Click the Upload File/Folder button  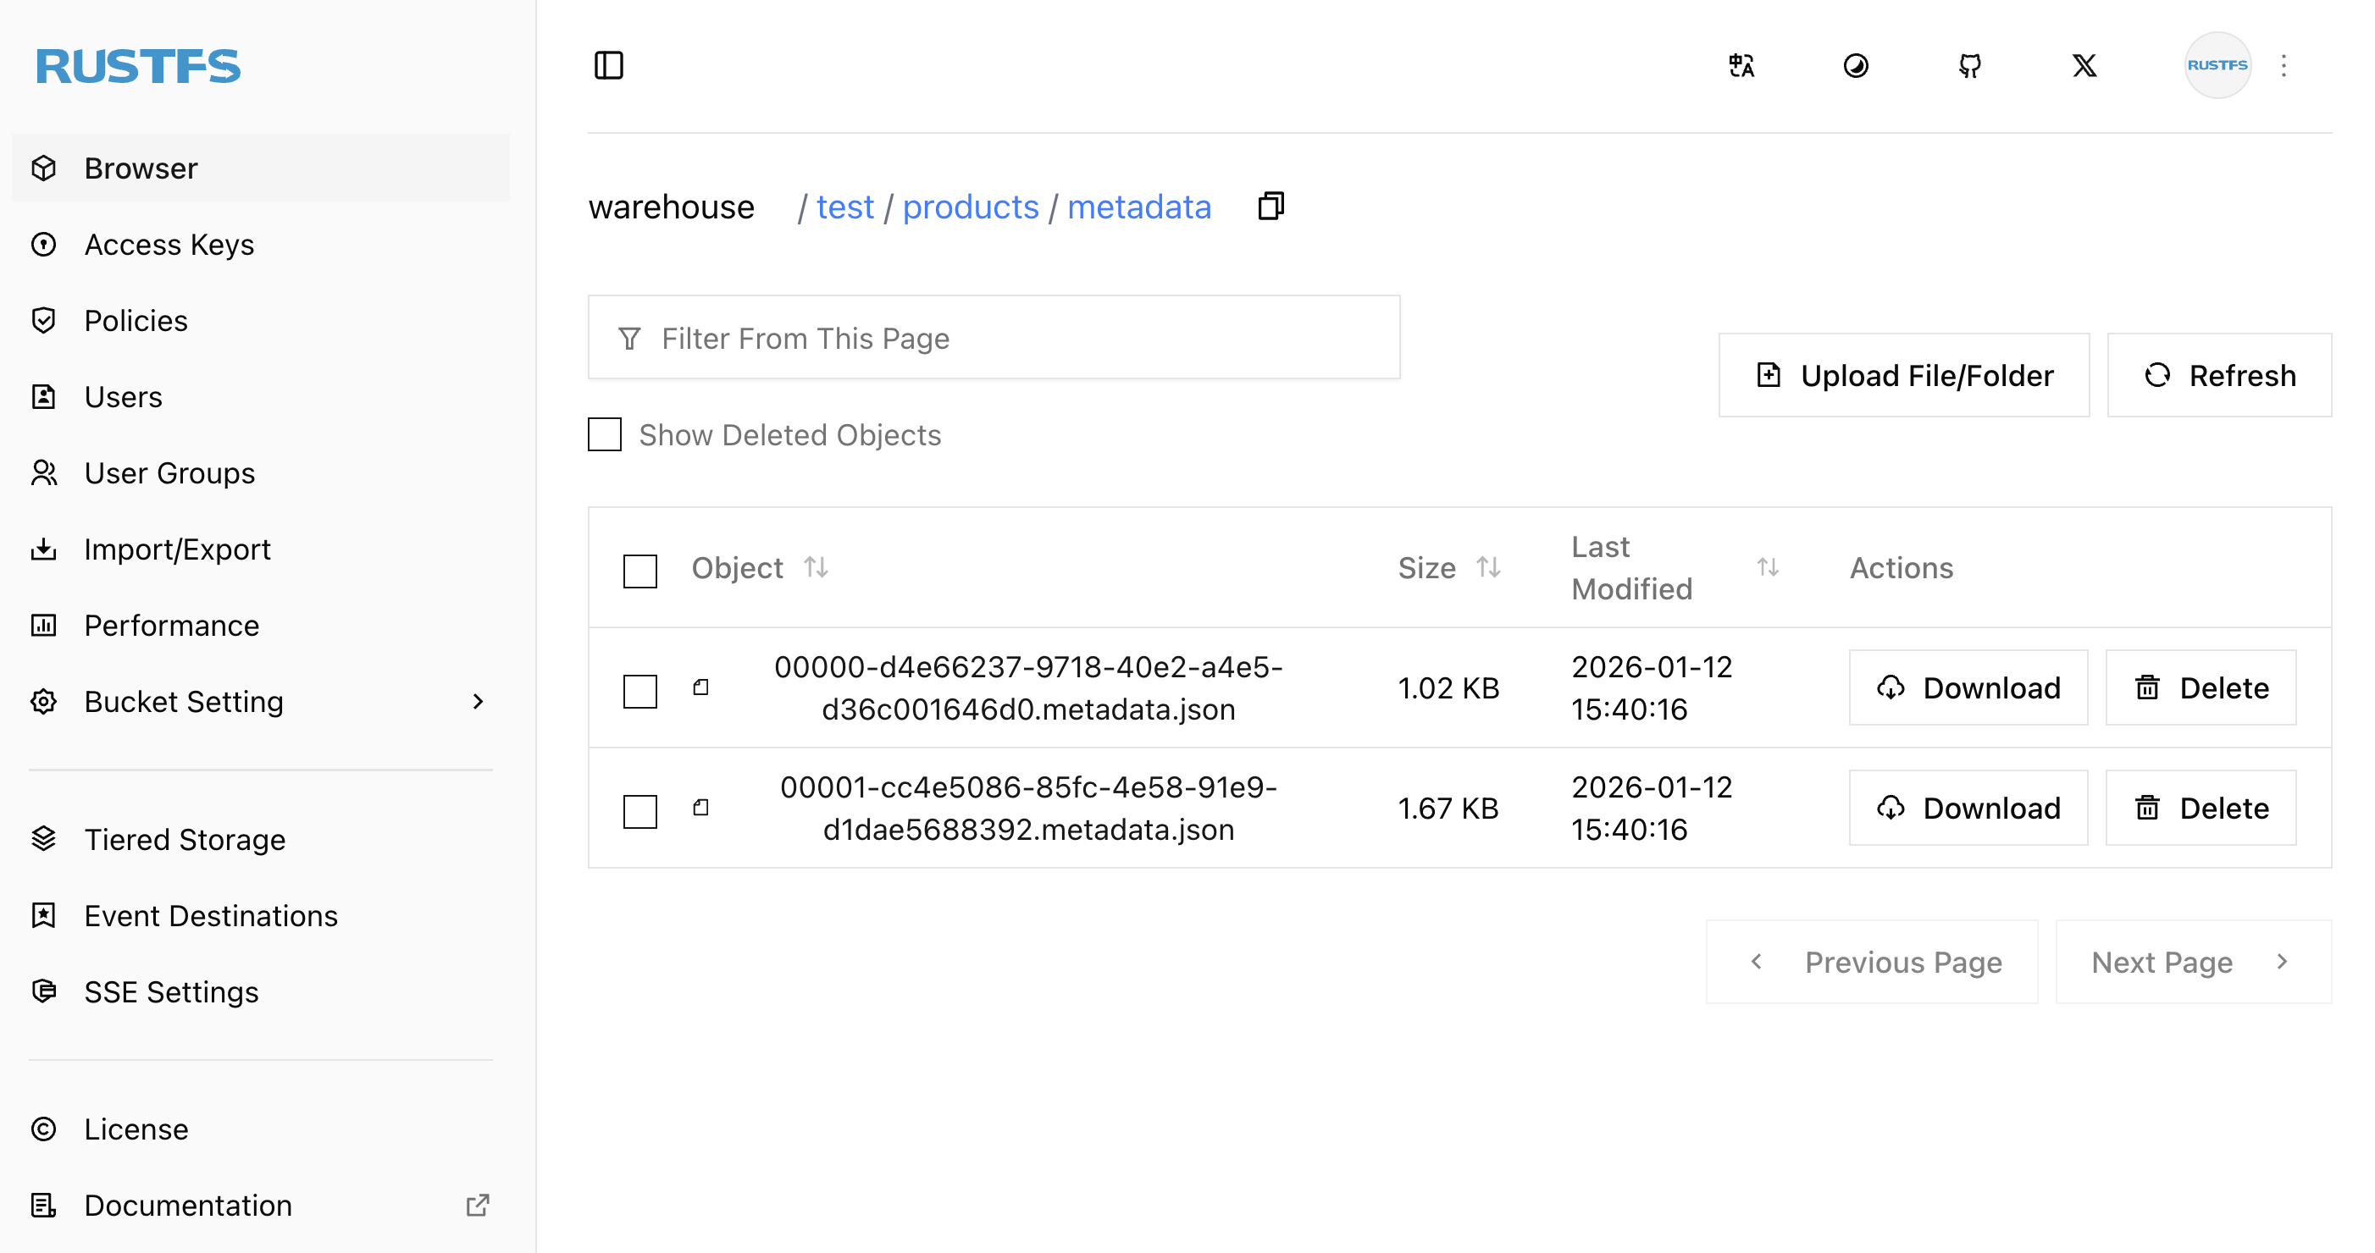tap(1903, 376)
